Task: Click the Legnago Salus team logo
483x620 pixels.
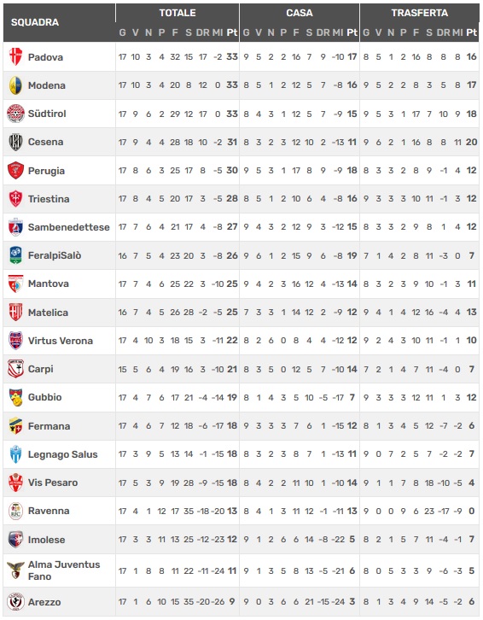Action: pos(16,454)
